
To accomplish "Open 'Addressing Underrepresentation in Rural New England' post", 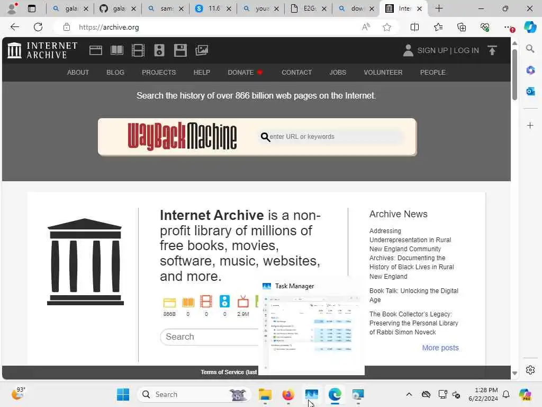I will pyautogui.click(x=411, y=253).
